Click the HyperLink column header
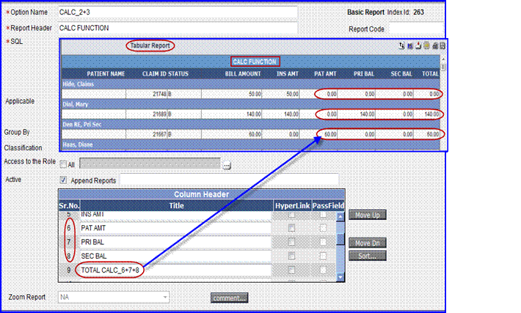Screen dimensions: 521x313 292,206
